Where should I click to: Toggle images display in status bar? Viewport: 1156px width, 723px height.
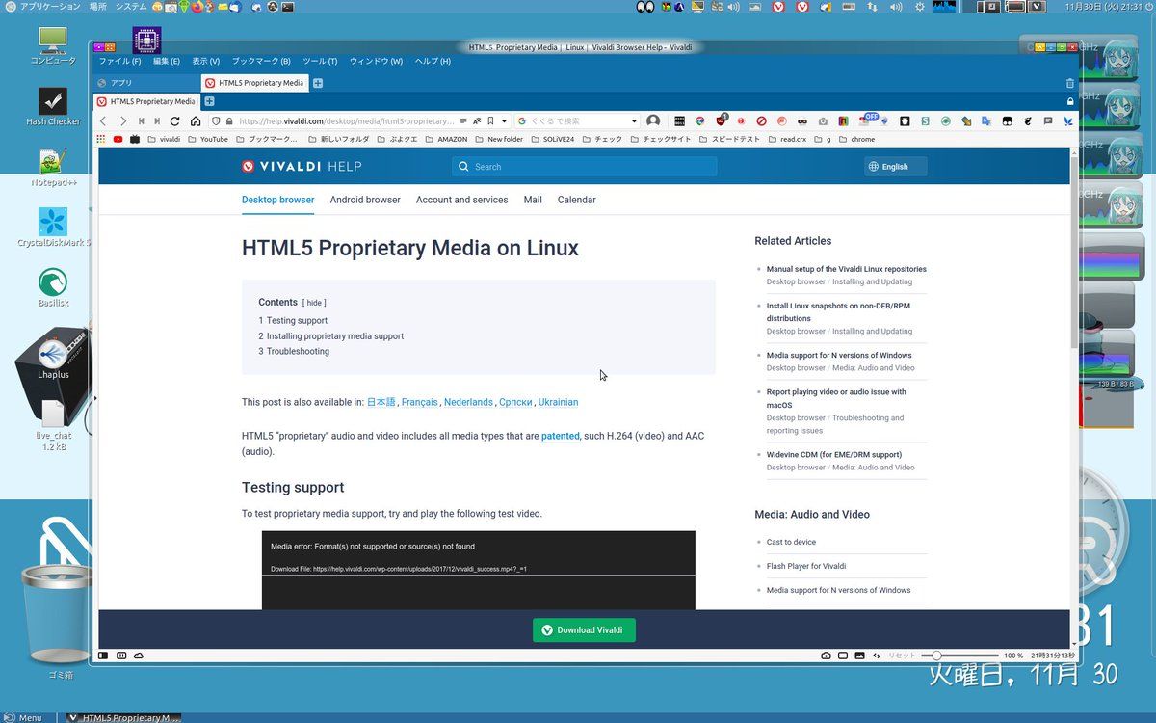[859, 656]
